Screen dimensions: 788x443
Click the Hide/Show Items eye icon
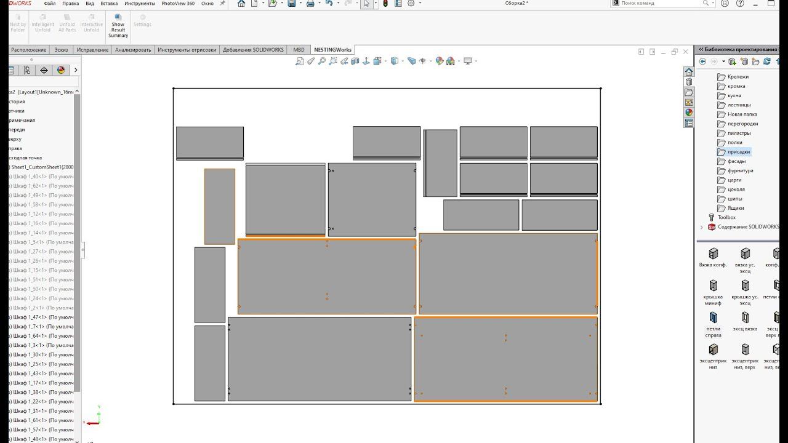[422, 61]
